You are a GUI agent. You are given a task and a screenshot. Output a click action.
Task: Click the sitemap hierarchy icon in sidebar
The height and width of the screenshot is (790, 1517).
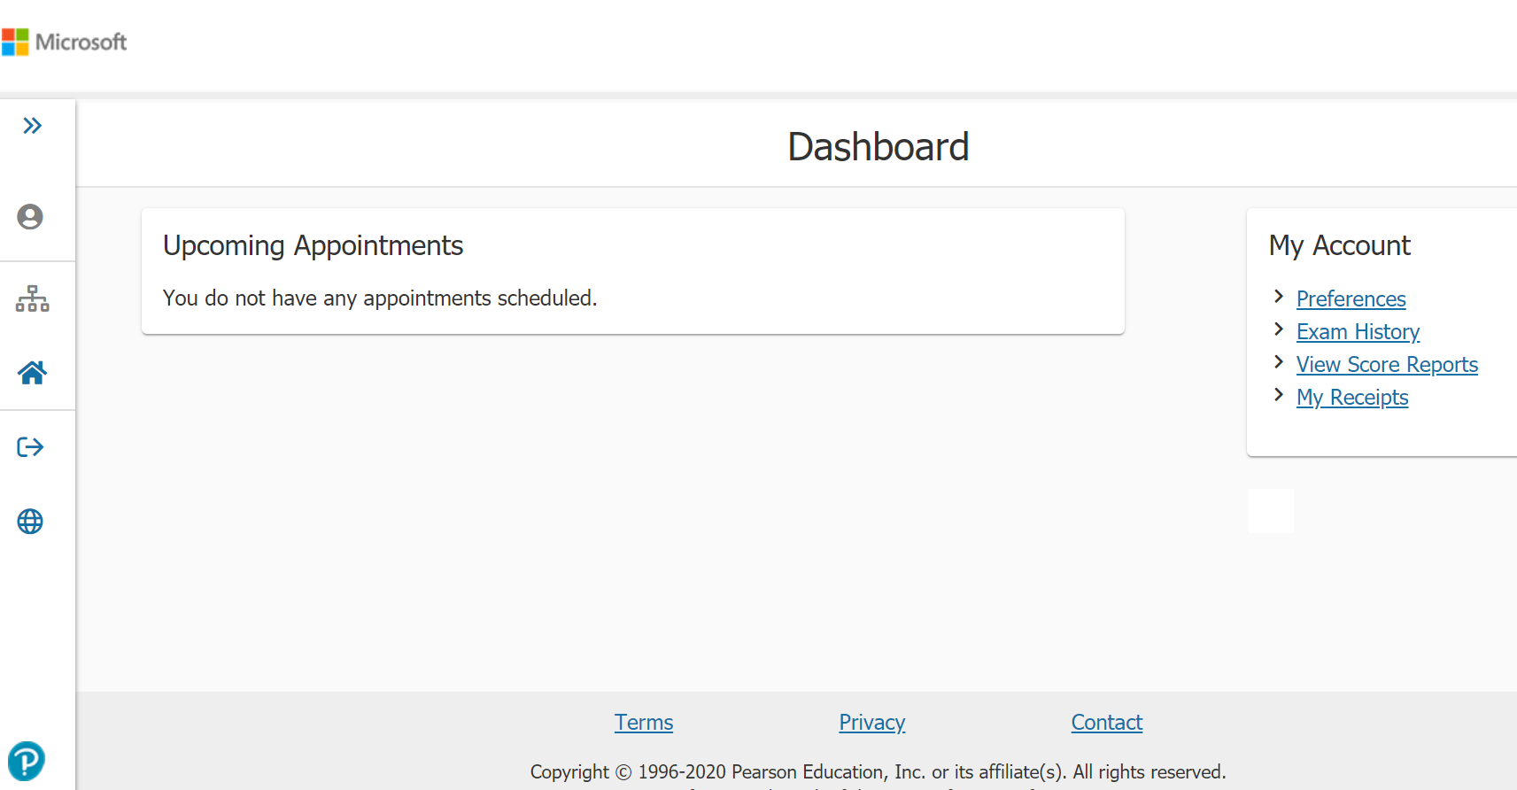coord(32,298)
